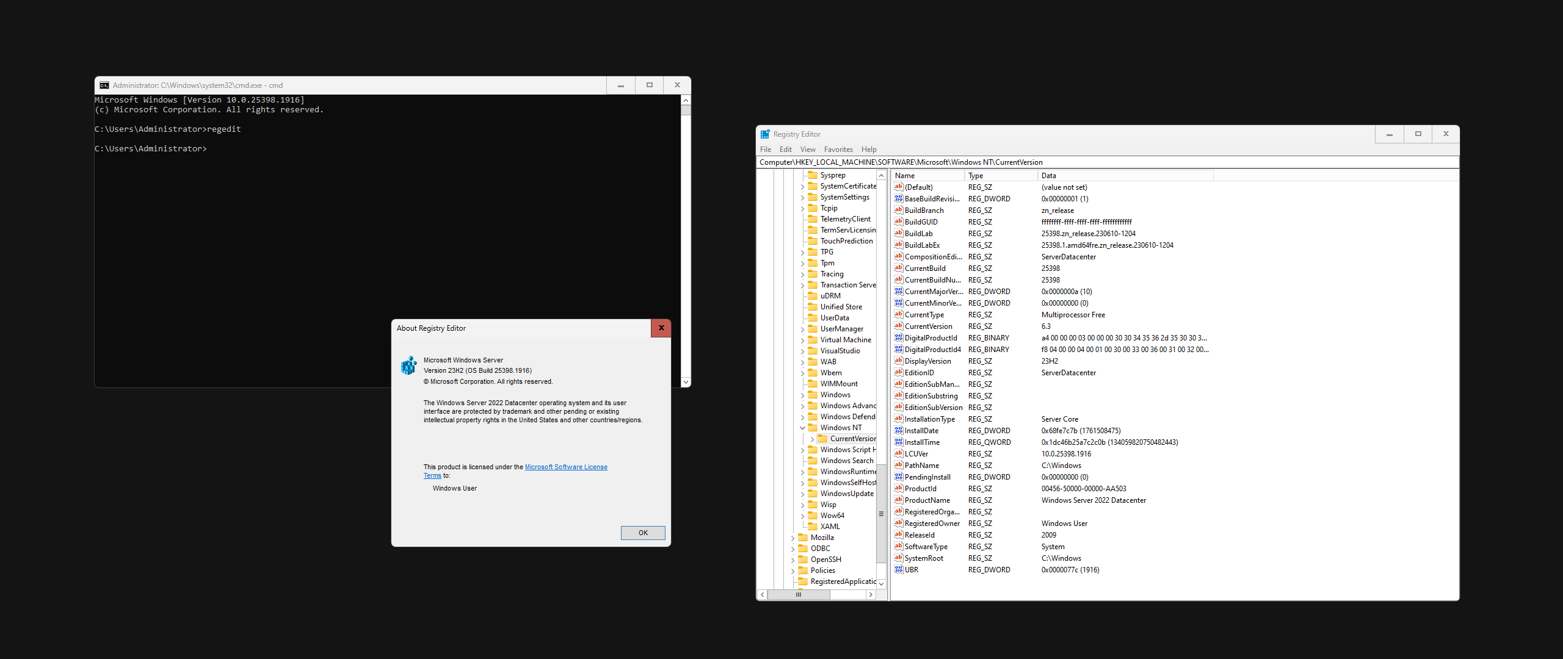Click the tree pane horizontal scrollbar thumb
Viewport: 1563px width, 659px height.
tap(798, 594)
